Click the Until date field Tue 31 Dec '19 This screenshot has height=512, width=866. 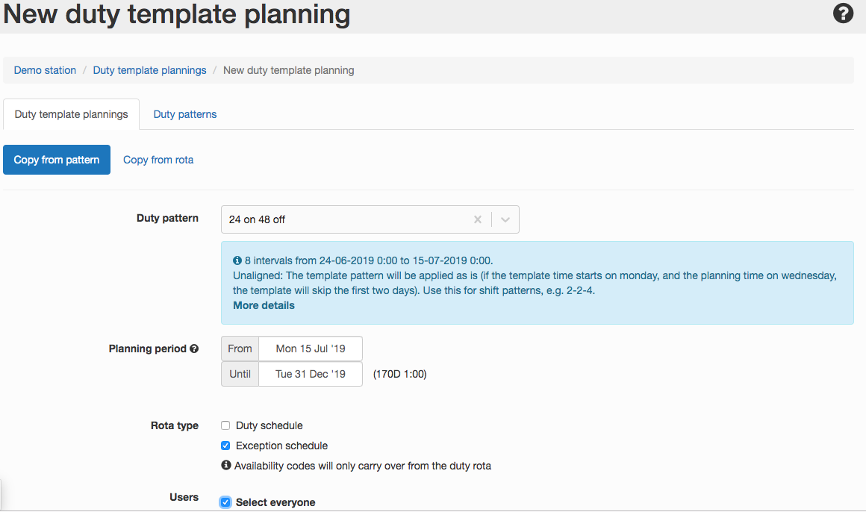[311, 374]
